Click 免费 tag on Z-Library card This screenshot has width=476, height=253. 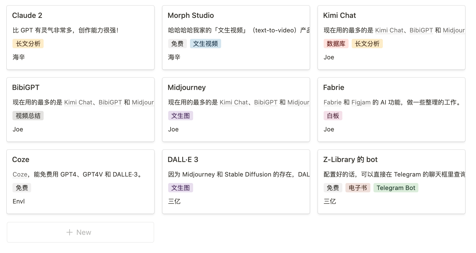[333, 188]
